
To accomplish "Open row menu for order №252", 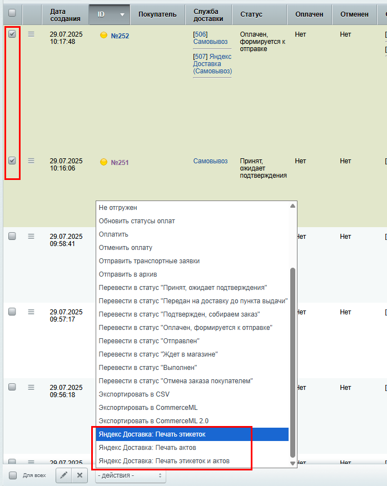I will (31, 34).
